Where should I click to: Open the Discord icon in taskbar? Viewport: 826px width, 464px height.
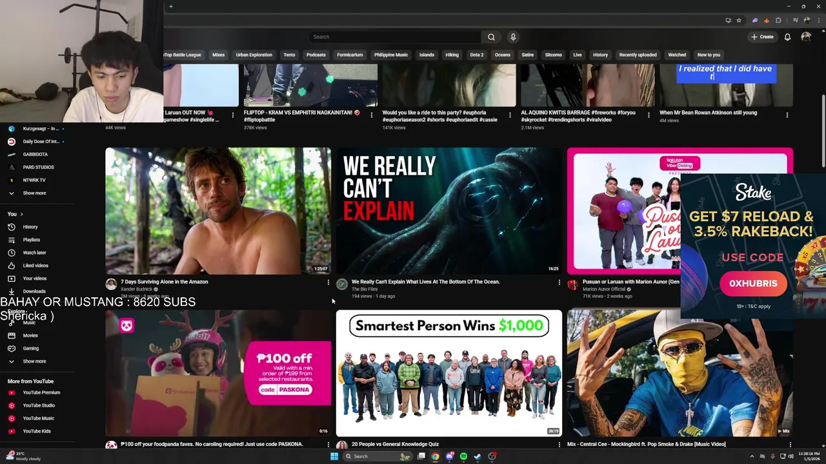[450, 456]
